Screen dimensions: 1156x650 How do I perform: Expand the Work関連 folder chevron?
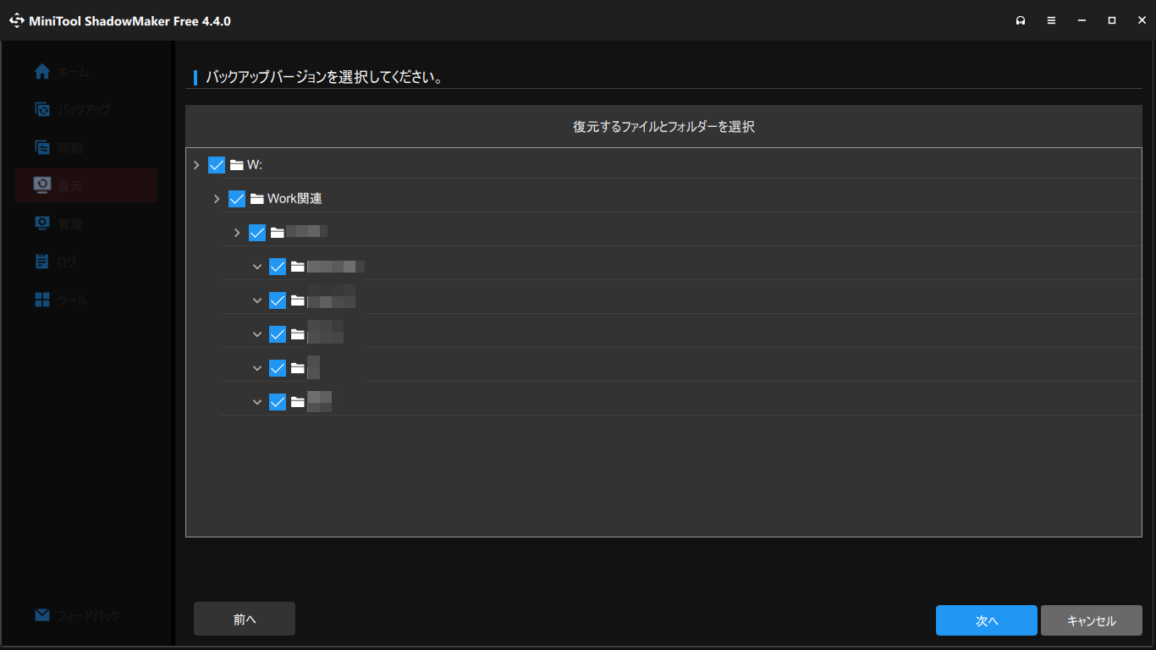(x=217, y=199)
